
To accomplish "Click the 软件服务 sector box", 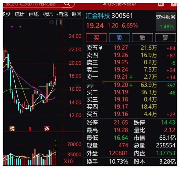I will point(166,22).
